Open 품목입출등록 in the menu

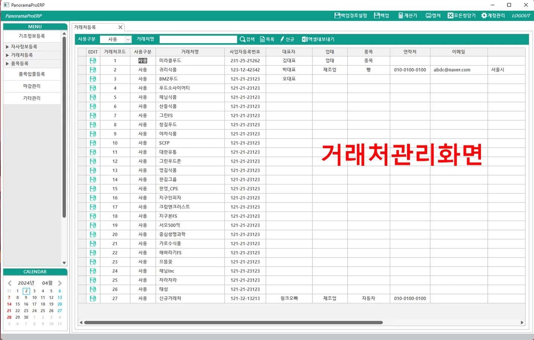(x=32, y=74)
